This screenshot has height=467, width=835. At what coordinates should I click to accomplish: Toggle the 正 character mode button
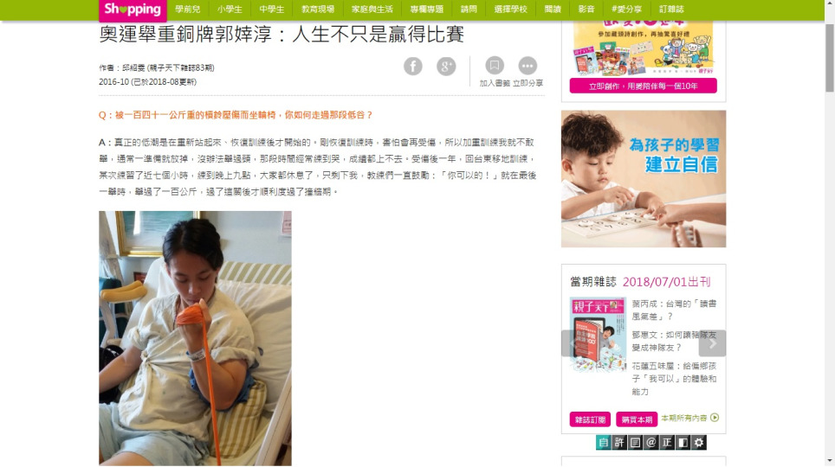[x=667, y=443]
